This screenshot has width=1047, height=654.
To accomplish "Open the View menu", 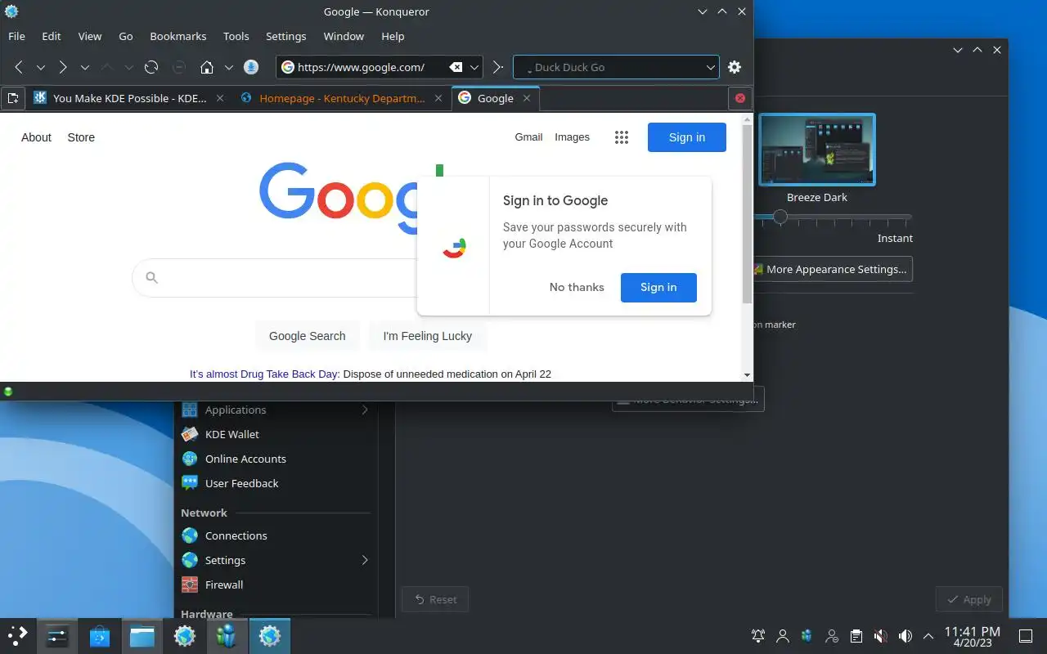I will pos(90,36).
